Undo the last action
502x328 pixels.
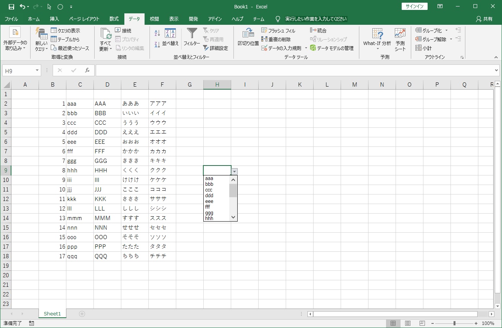(x=23, y=7)
